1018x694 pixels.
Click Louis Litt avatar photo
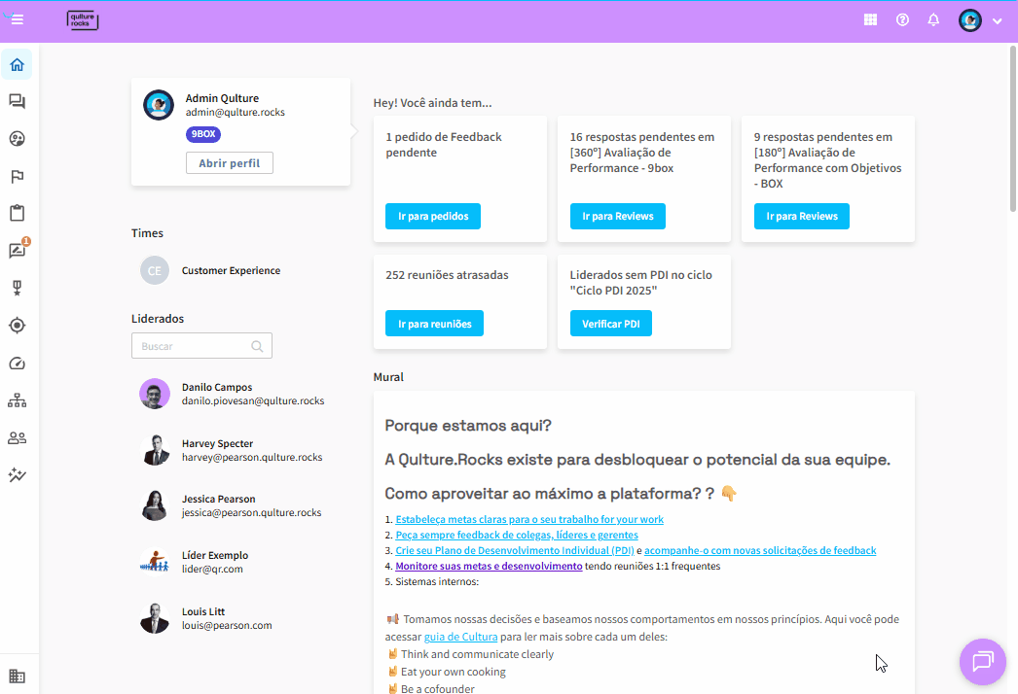point(155,618)
